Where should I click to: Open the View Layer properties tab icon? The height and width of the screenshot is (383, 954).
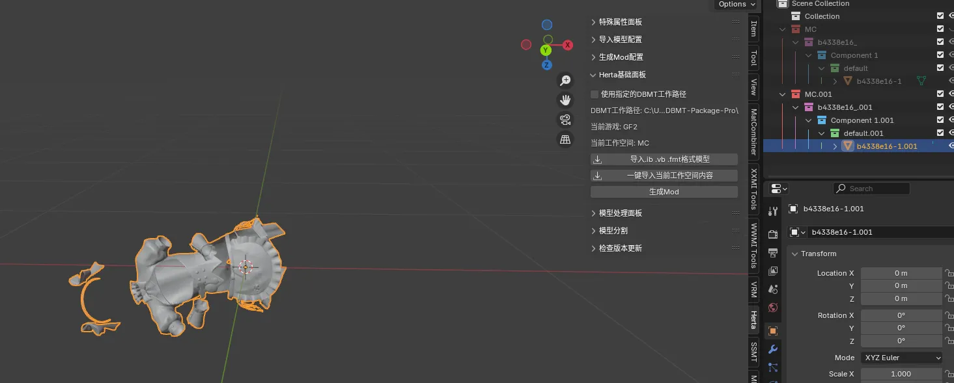[773, 271]
